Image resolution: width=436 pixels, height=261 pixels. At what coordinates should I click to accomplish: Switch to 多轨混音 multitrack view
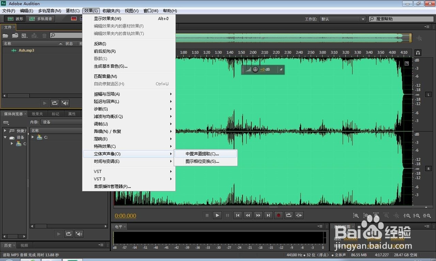pos(41,19)
